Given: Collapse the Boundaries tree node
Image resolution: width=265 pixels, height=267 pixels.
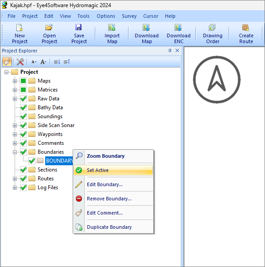Looking at the screenshot, I should coord(15,152).
